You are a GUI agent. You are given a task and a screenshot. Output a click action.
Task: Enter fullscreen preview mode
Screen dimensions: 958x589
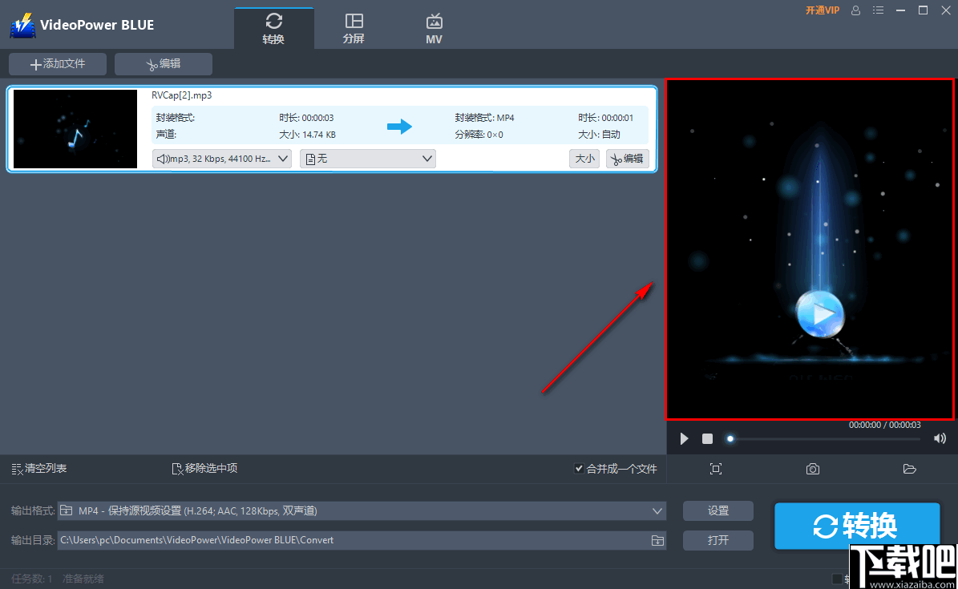point(715,469)
